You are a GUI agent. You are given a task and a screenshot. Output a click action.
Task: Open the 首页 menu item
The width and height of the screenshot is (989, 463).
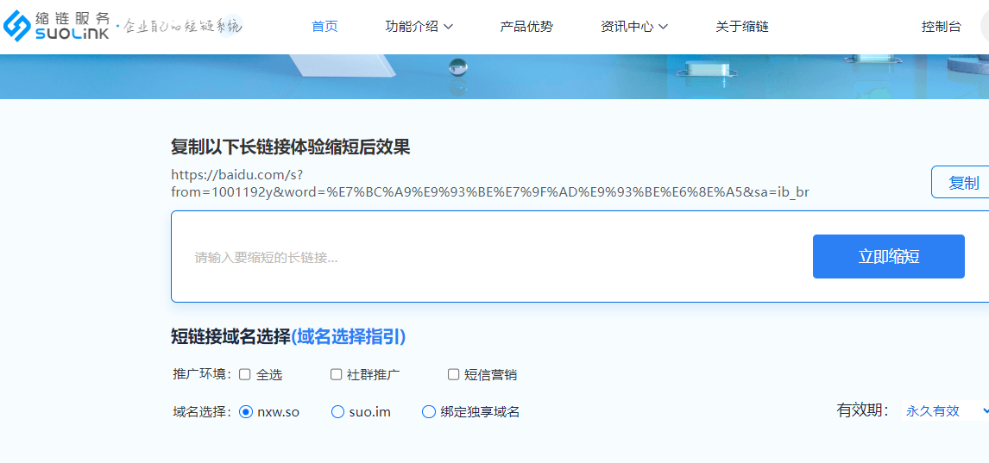pyautogui.click(x=324, y=26)
